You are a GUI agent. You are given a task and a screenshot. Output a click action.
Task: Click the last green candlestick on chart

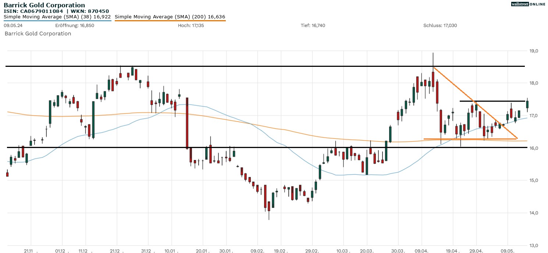pos(527,105)
